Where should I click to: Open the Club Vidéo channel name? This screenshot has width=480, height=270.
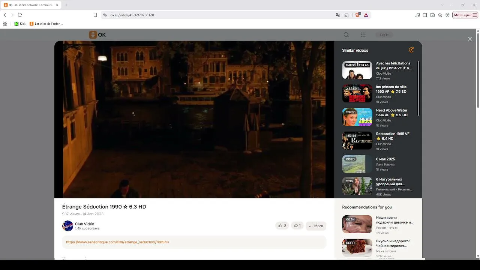click(84, 224)
